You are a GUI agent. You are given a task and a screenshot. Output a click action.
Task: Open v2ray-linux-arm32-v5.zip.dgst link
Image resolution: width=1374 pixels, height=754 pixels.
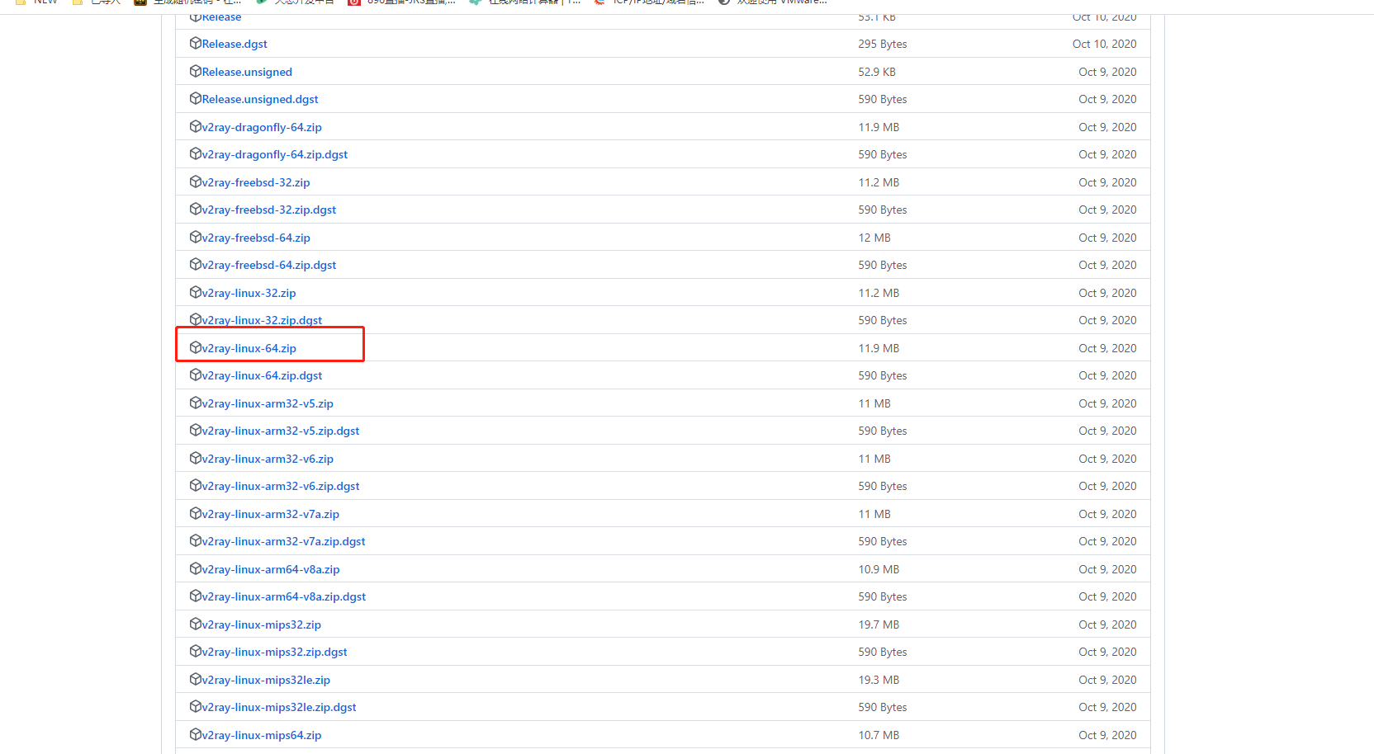coord(281,431)
